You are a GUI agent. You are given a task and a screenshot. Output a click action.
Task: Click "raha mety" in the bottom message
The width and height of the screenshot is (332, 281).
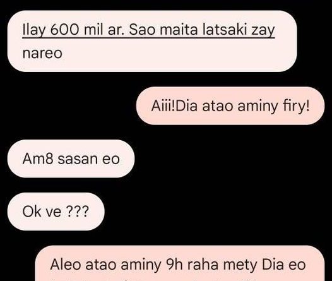pos(222,265)
